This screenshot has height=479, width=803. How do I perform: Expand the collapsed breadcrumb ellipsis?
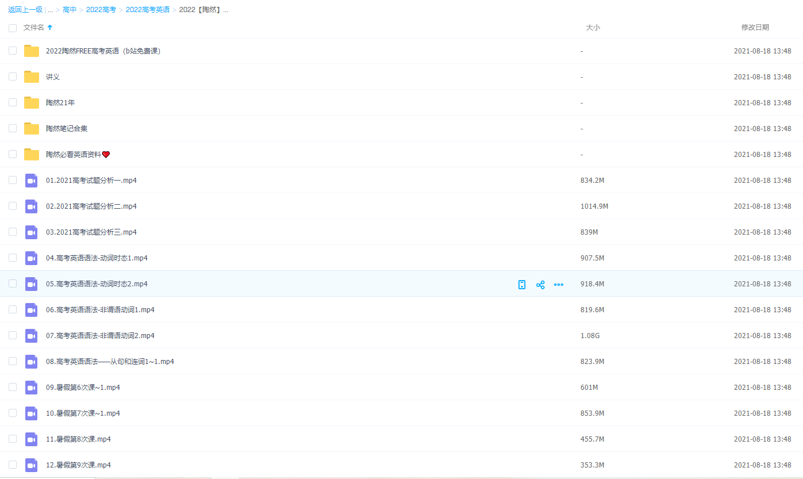[51, 10]
